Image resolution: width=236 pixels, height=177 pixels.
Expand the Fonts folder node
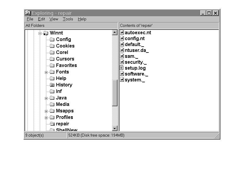[46, 72]
